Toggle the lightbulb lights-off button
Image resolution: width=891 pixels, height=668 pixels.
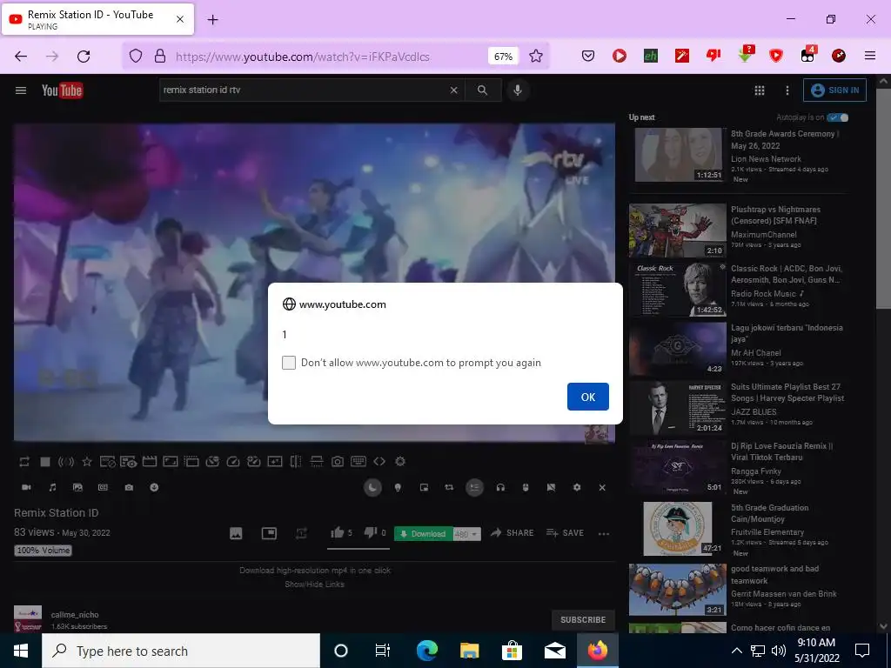coord(398,487)
